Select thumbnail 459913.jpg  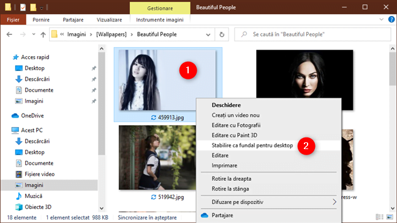[167, 80]
